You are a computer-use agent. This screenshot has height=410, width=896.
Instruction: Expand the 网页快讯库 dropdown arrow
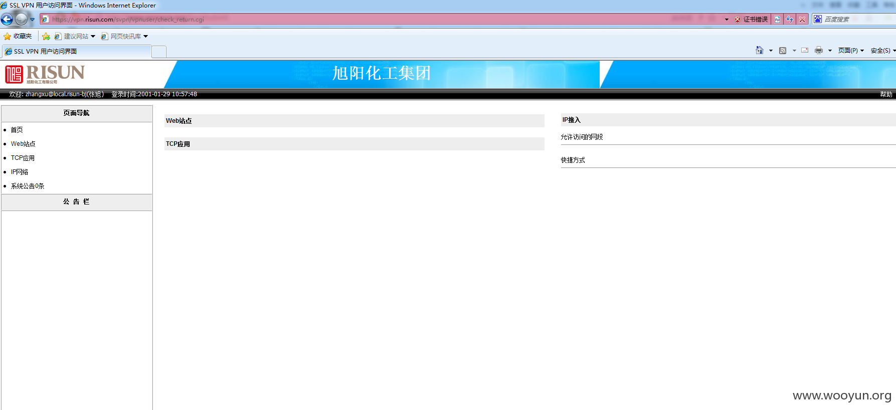click(146, 36)
